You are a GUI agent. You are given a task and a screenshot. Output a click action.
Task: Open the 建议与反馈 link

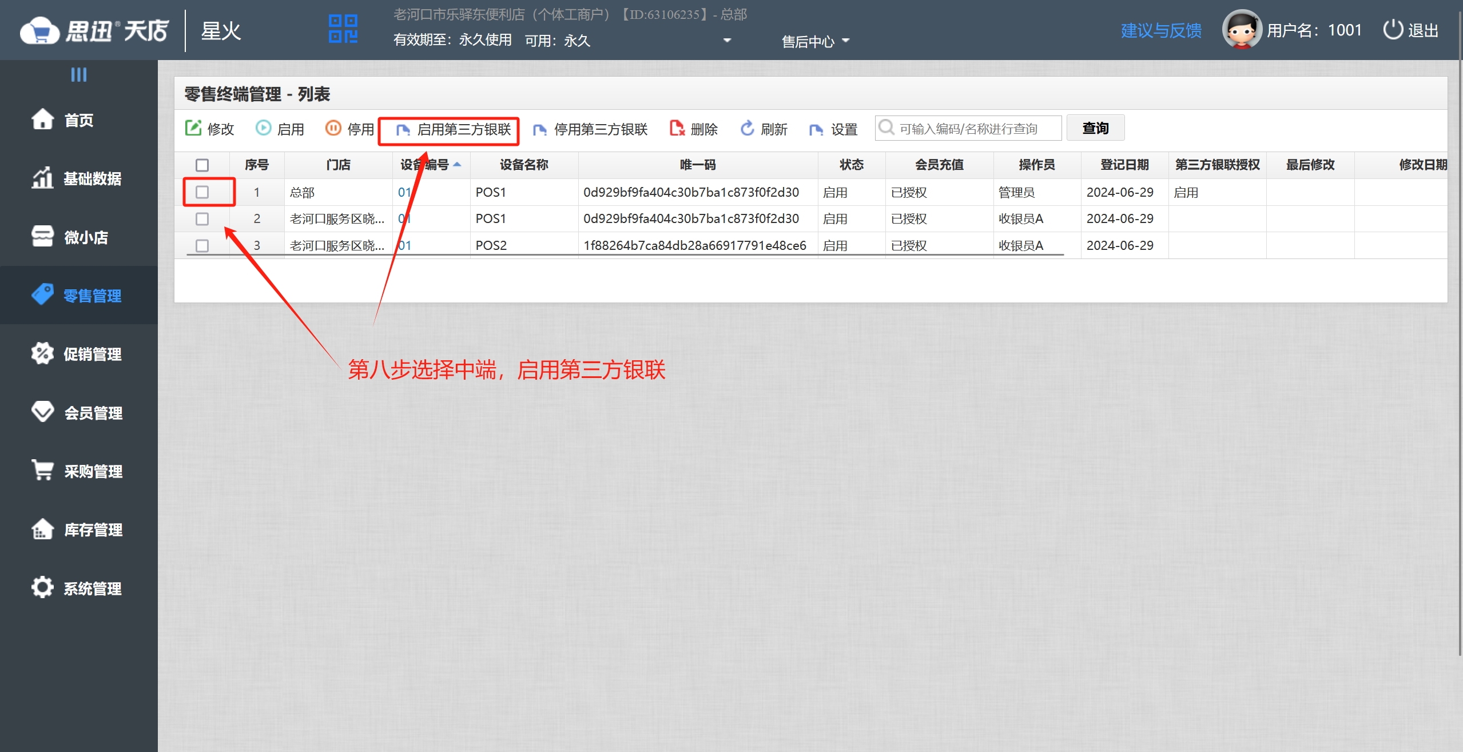[x=1161, y=30]
